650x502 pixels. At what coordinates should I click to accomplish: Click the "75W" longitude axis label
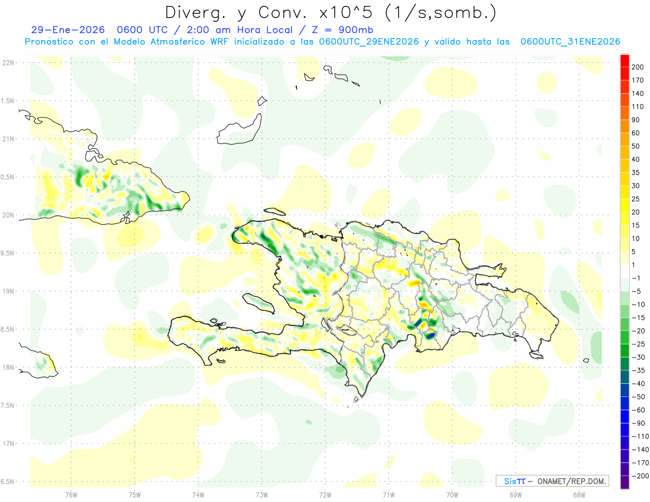[135, 495]
